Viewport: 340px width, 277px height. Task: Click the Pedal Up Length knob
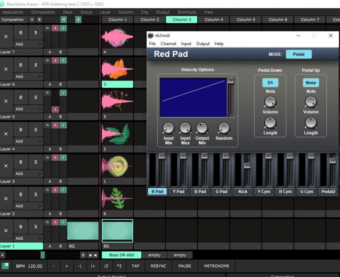pyautogui.click(x=311, y=123)
